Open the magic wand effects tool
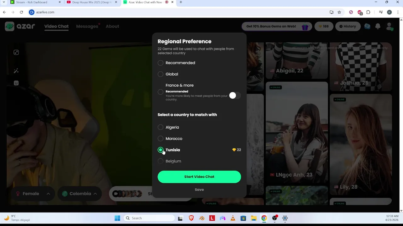Viewport: 403px width, 226px height. pos(16,71)
